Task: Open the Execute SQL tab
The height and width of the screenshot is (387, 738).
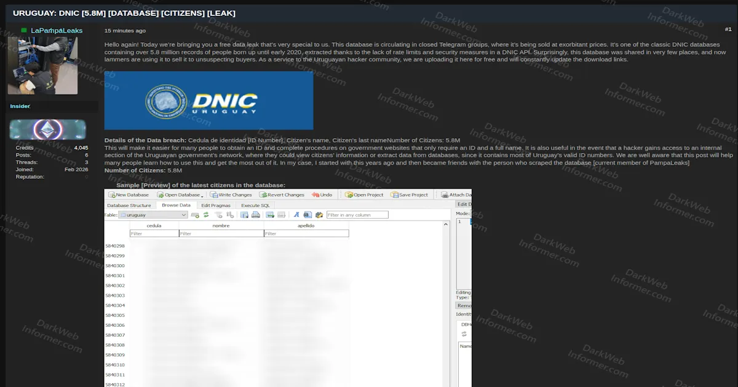Action: pyautogui.click(x=255, y=205)
